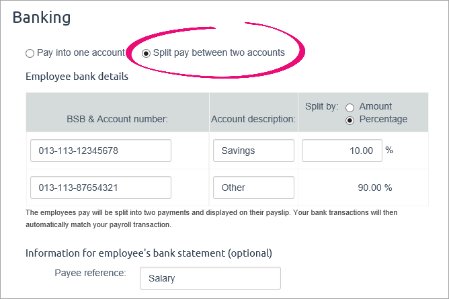Select Split by Amount radio button
Image resolution: width=449 pixels, height=299 pixels.
tap(350, 107)
